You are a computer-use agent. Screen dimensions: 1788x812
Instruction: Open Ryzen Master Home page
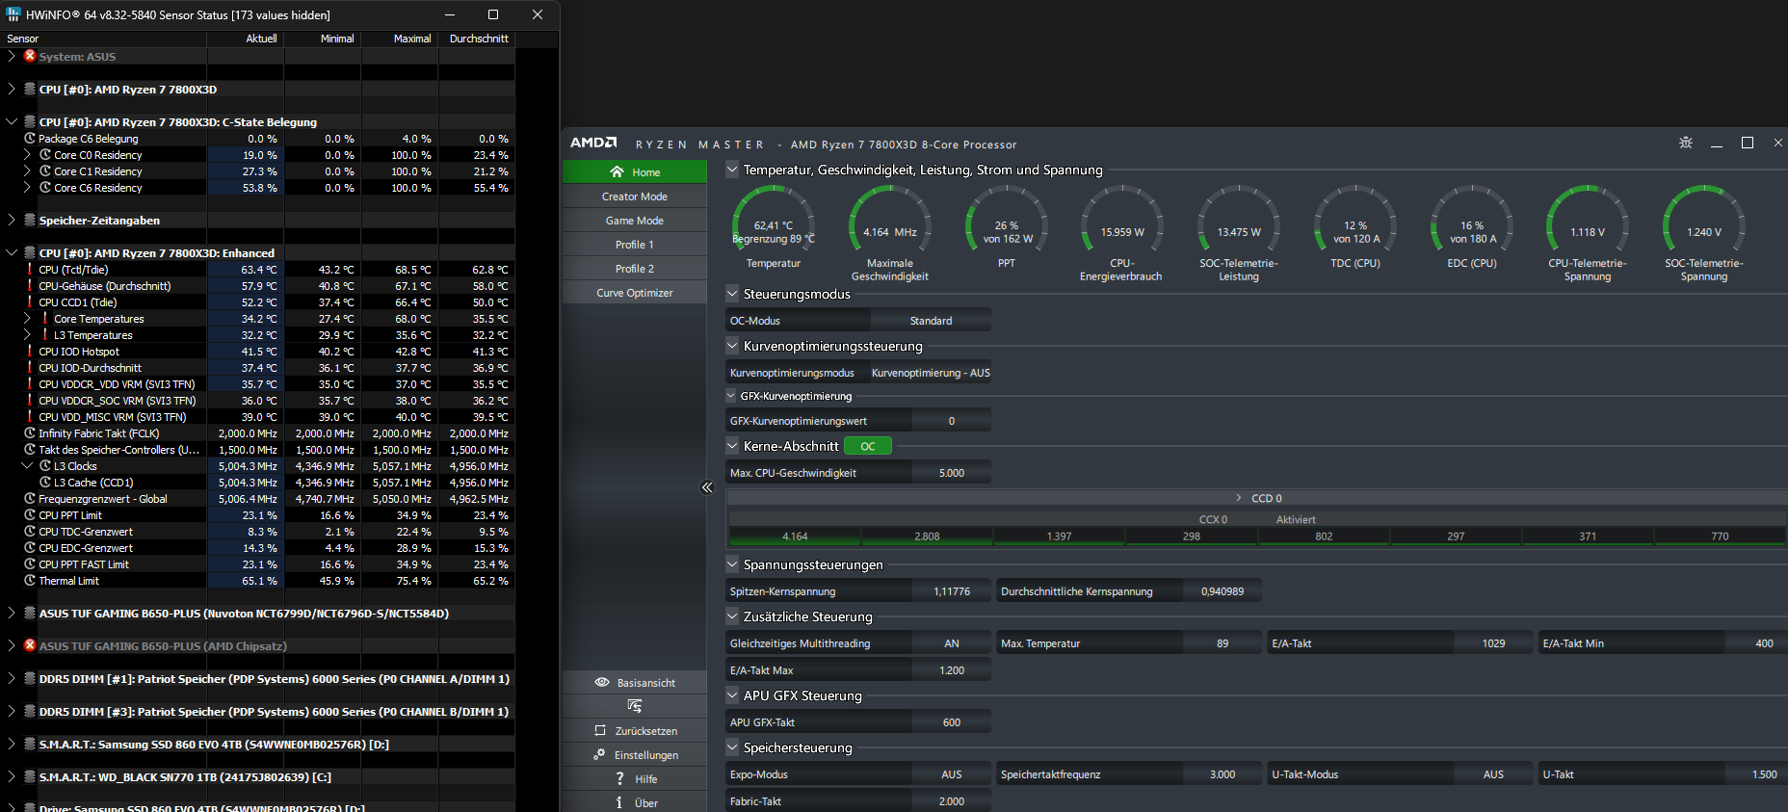tap(634, 172)
